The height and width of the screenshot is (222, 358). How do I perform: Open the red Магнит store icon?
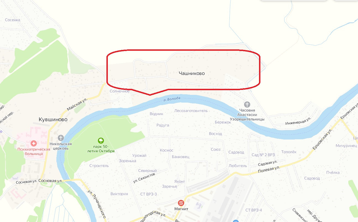[181, 203]
